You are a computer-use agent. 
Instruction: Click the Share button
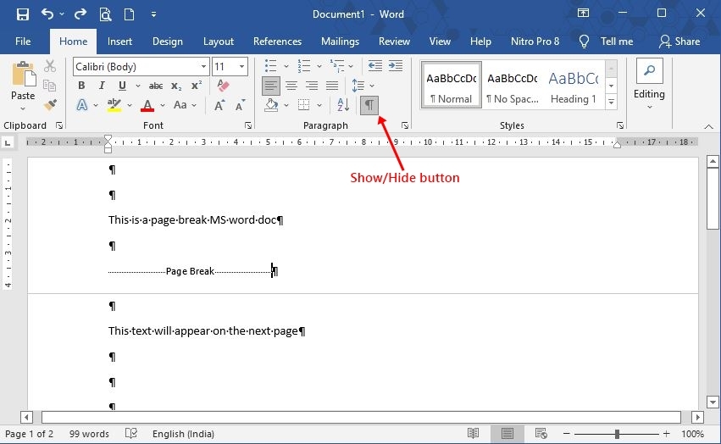coord(679,42)
